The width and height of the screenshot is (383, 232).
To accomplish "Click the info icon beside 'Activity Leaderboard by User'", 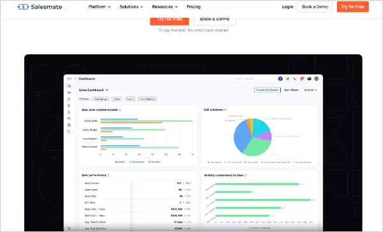I will tap(246, 175).
